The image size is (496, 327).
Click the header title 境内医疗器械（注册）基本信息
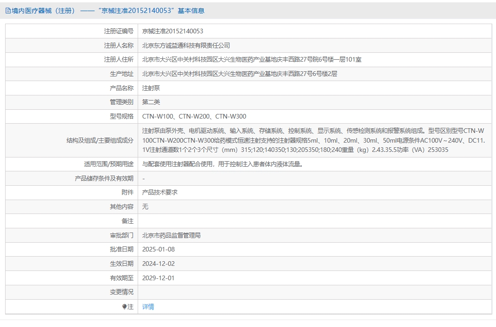(x=108, y=11)
